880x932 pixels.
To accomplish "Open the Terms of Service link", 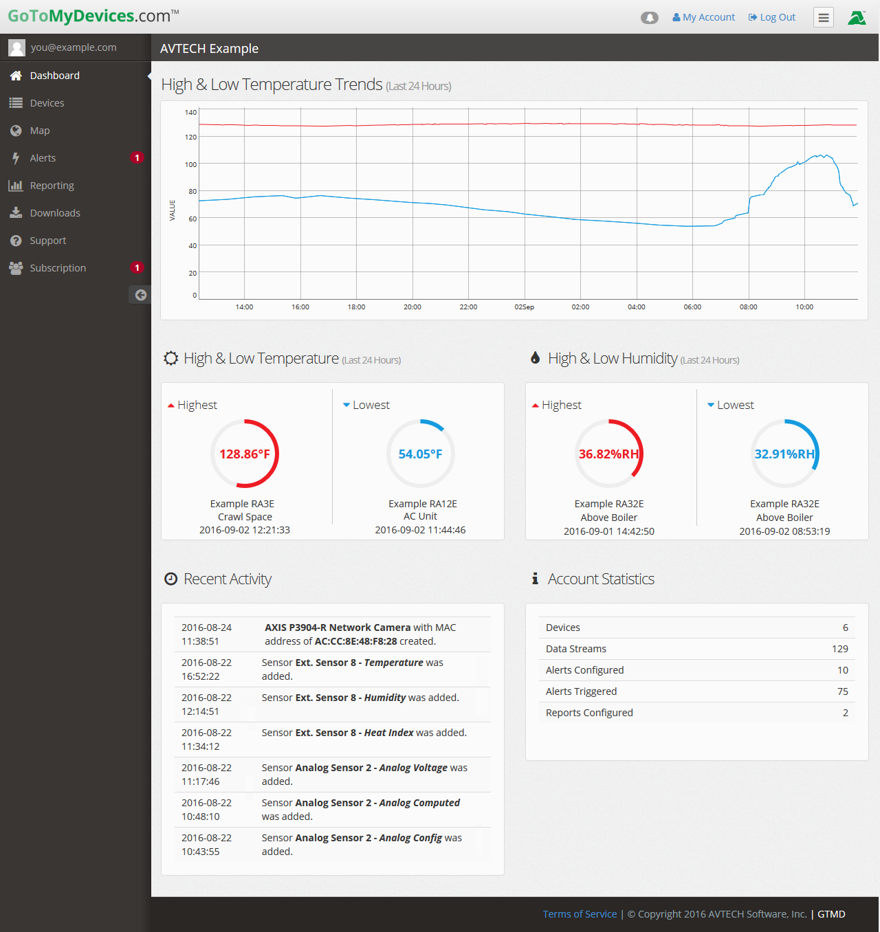I will pos(580,914).
